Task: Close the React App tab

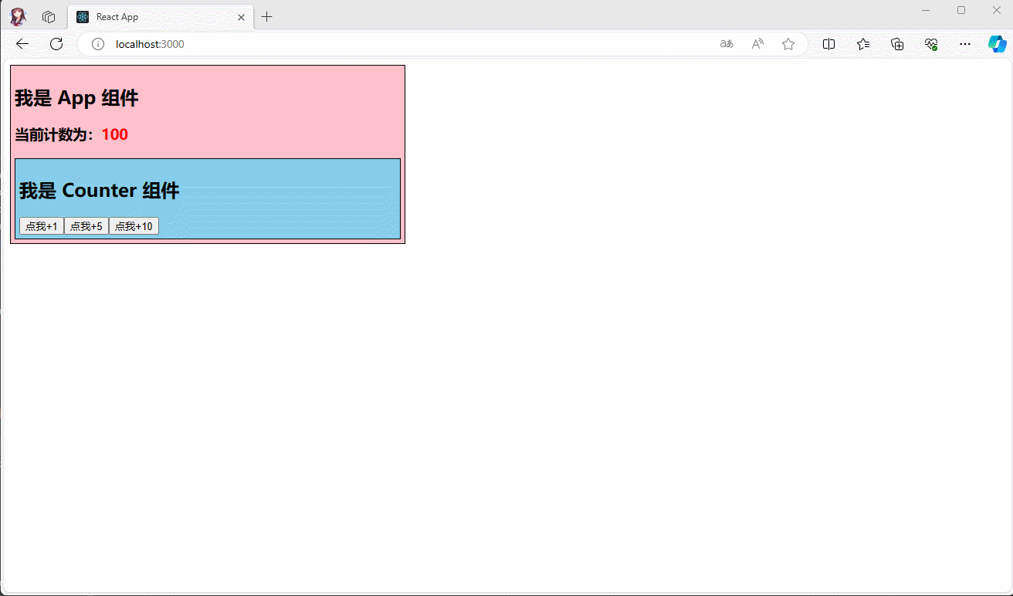Action: tap(242, 17)
